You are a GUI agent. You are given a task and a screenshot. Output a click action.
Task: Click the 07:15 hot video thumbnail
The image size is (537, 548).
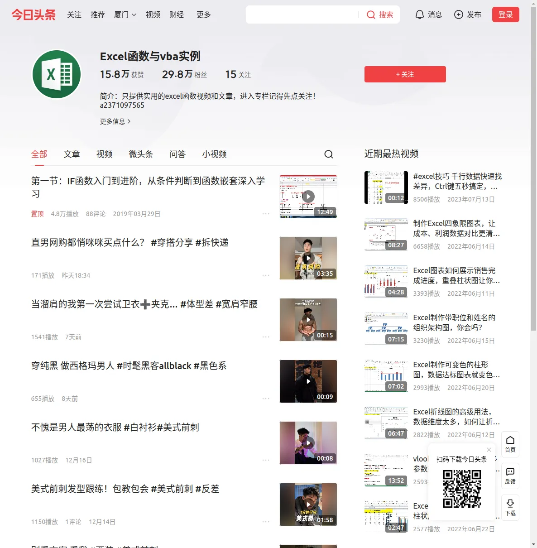click(386, 329)
